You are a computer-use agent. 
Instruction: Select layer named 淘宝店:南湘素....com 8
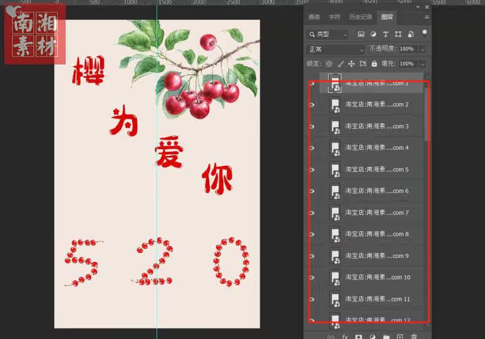coord(371,234)
